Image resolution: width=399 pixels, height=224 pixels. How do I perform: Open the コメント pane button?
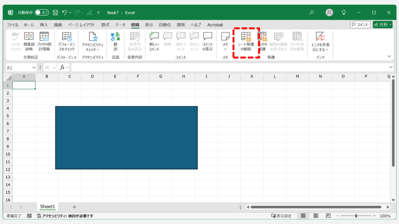(360, 24)
